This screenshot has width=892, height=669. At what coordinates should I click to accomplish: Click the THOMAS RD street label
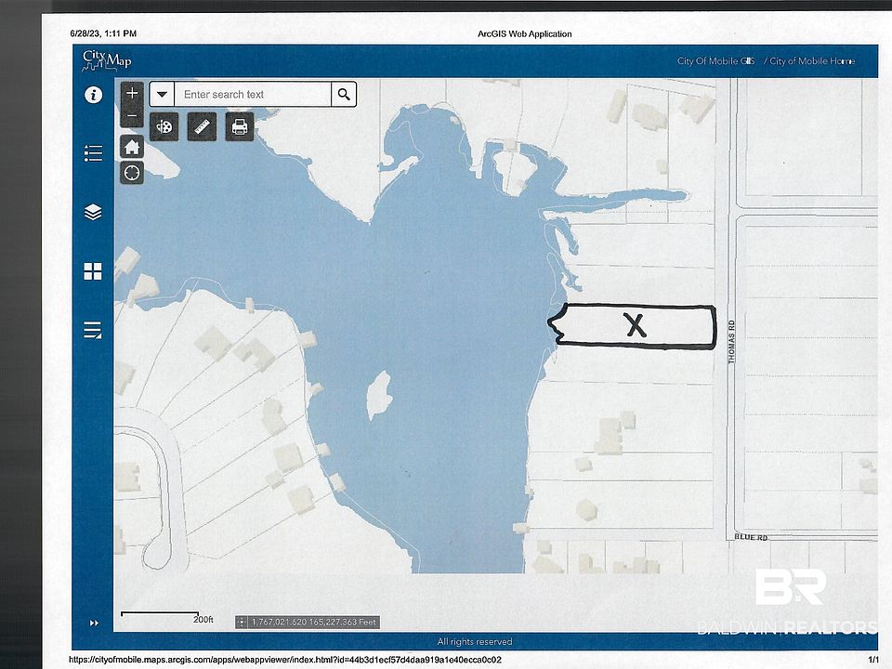(x=731, y=341)
